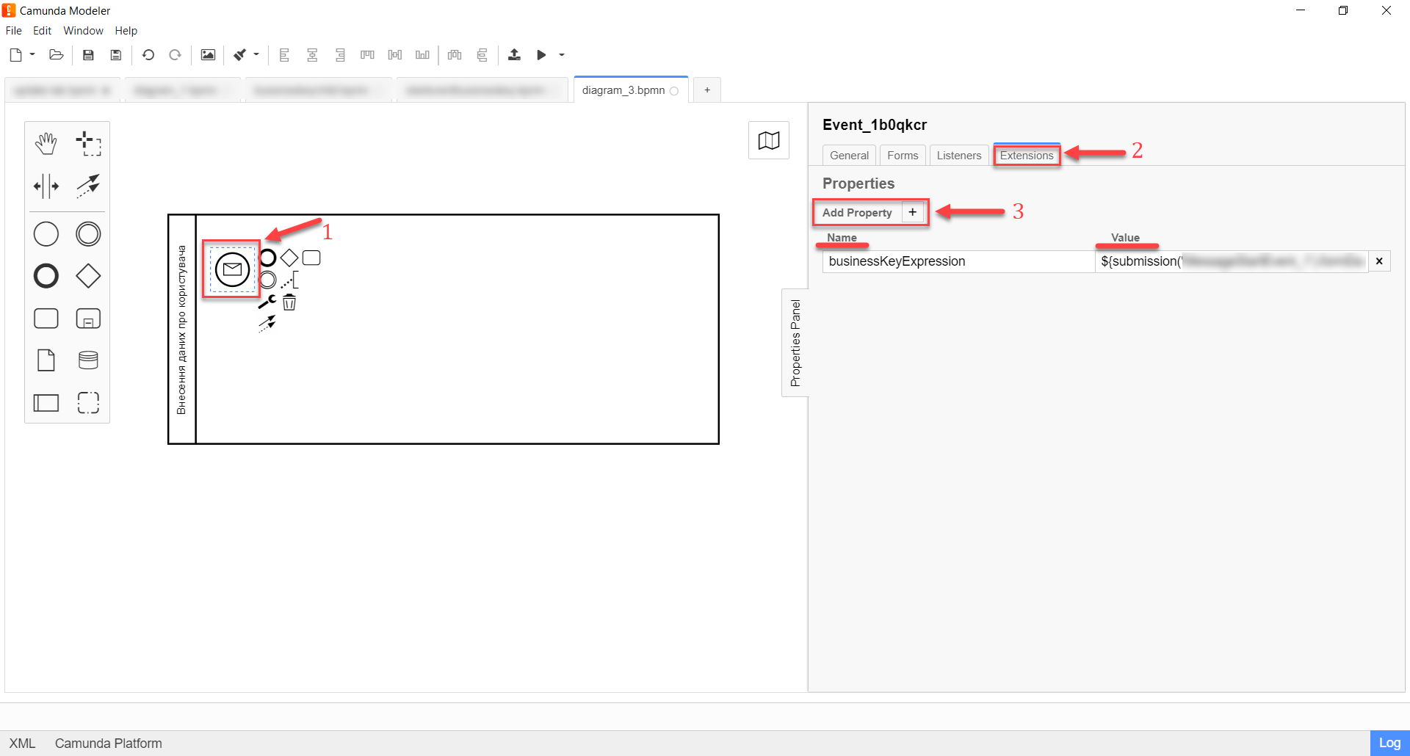The height and width of the screenshot is (756, 1410).
Task: Click the set color paint tool
Action: pyautogui.click(x=239, y=55)
